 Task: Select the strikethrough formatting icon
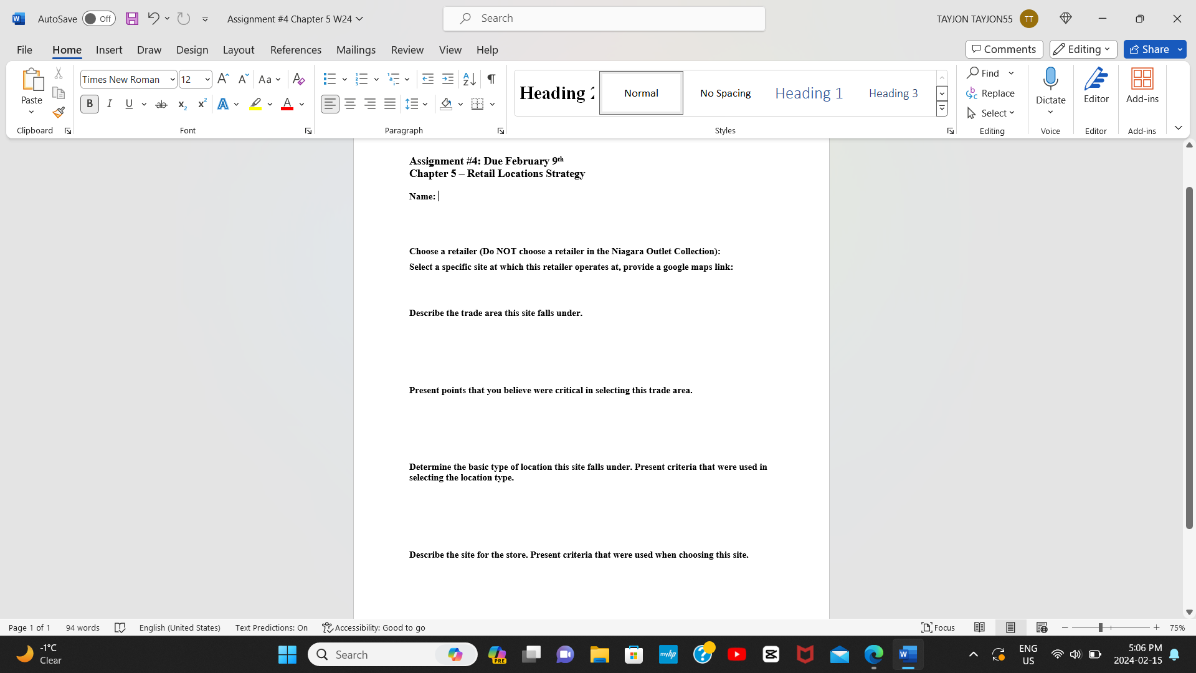click(161, 103)
